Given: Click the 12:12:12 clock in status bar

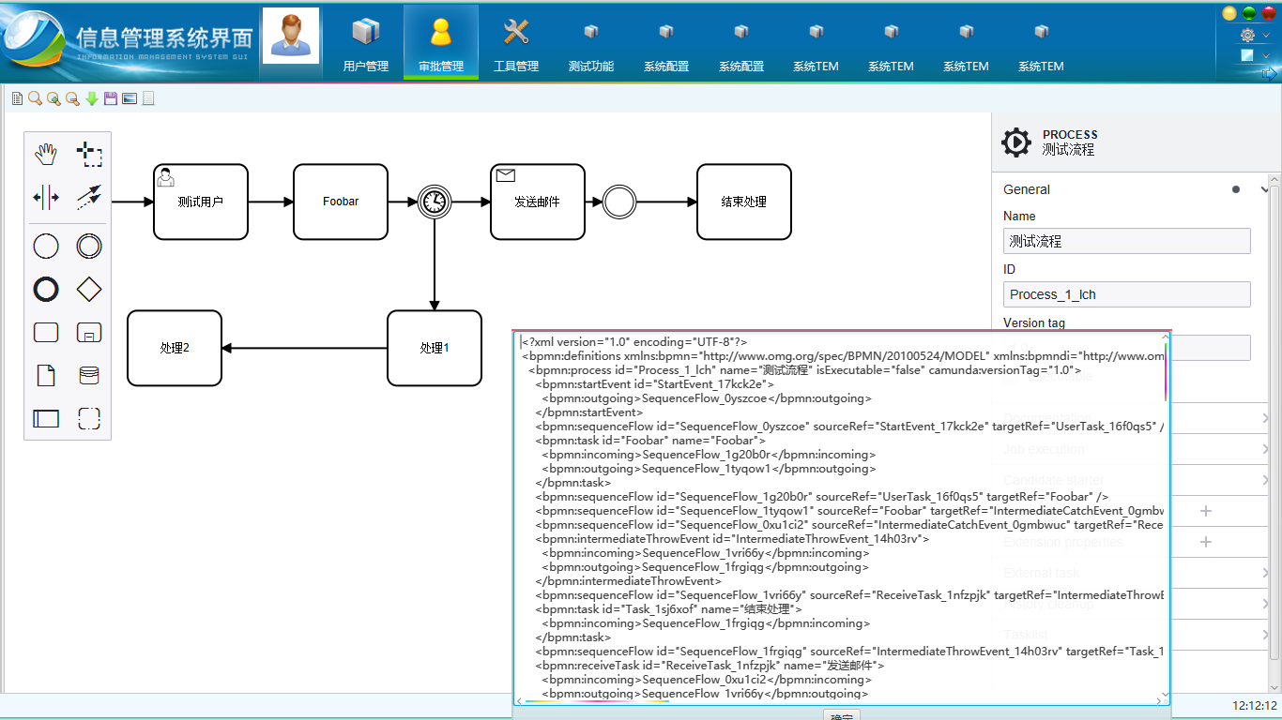Looking at the screenshot, I should click(1255, 705).
